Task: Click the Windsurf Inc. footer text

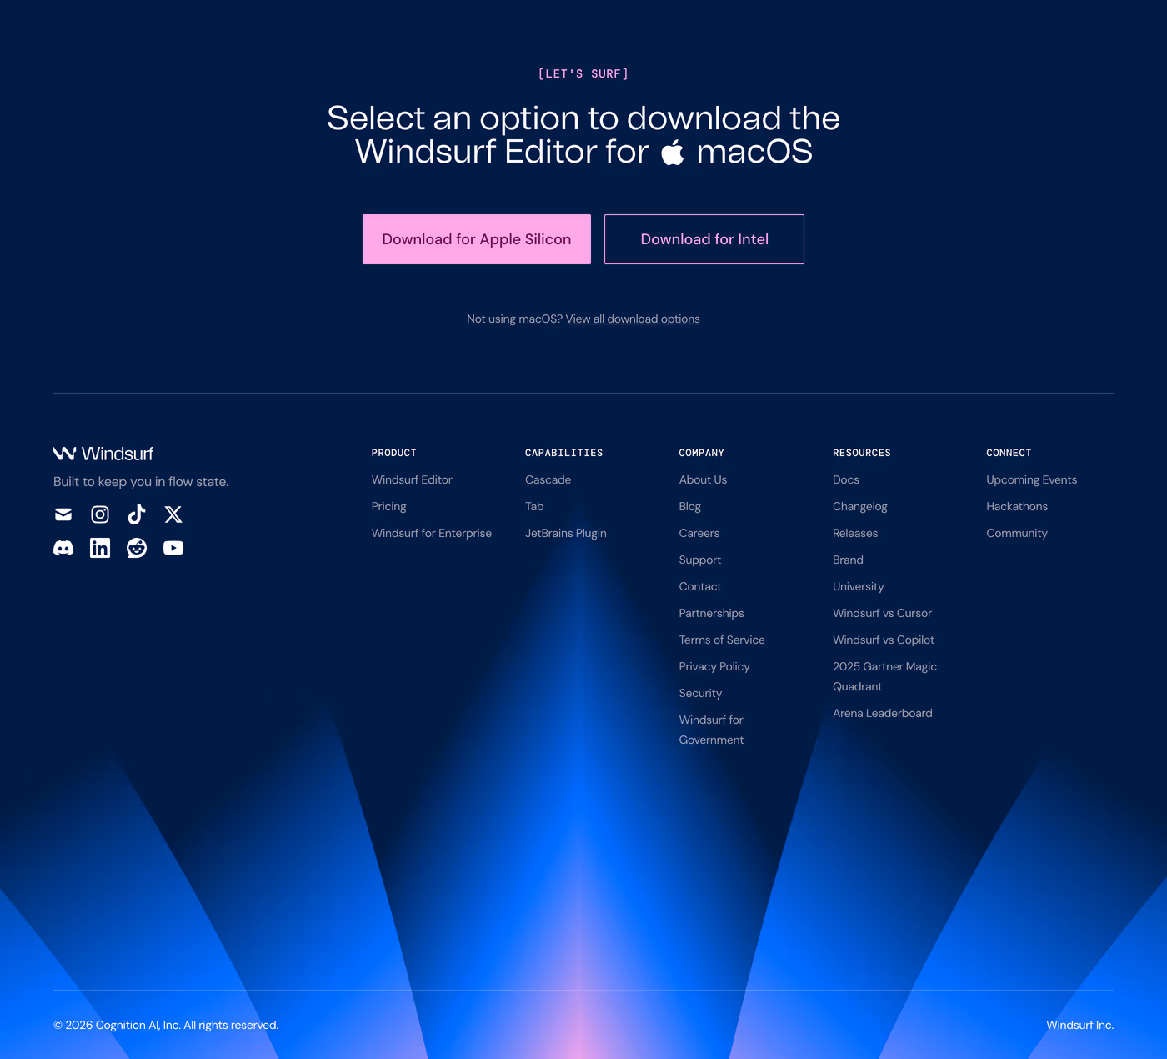Action: point(1080,1025)
